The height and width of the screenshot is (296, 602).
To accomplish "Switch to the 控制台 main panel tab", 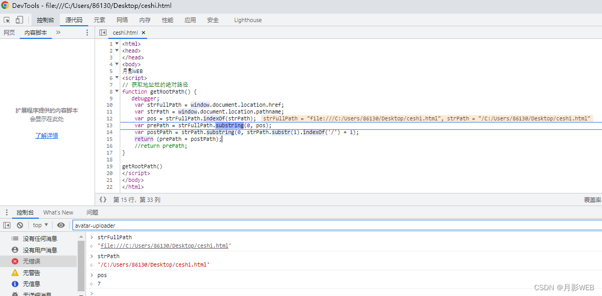I will click(46, 20).
